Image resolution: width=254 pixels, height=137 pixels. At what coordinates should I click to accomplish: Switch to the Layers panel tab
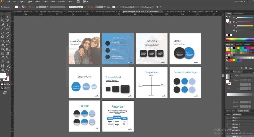click(x=228, y=114)
